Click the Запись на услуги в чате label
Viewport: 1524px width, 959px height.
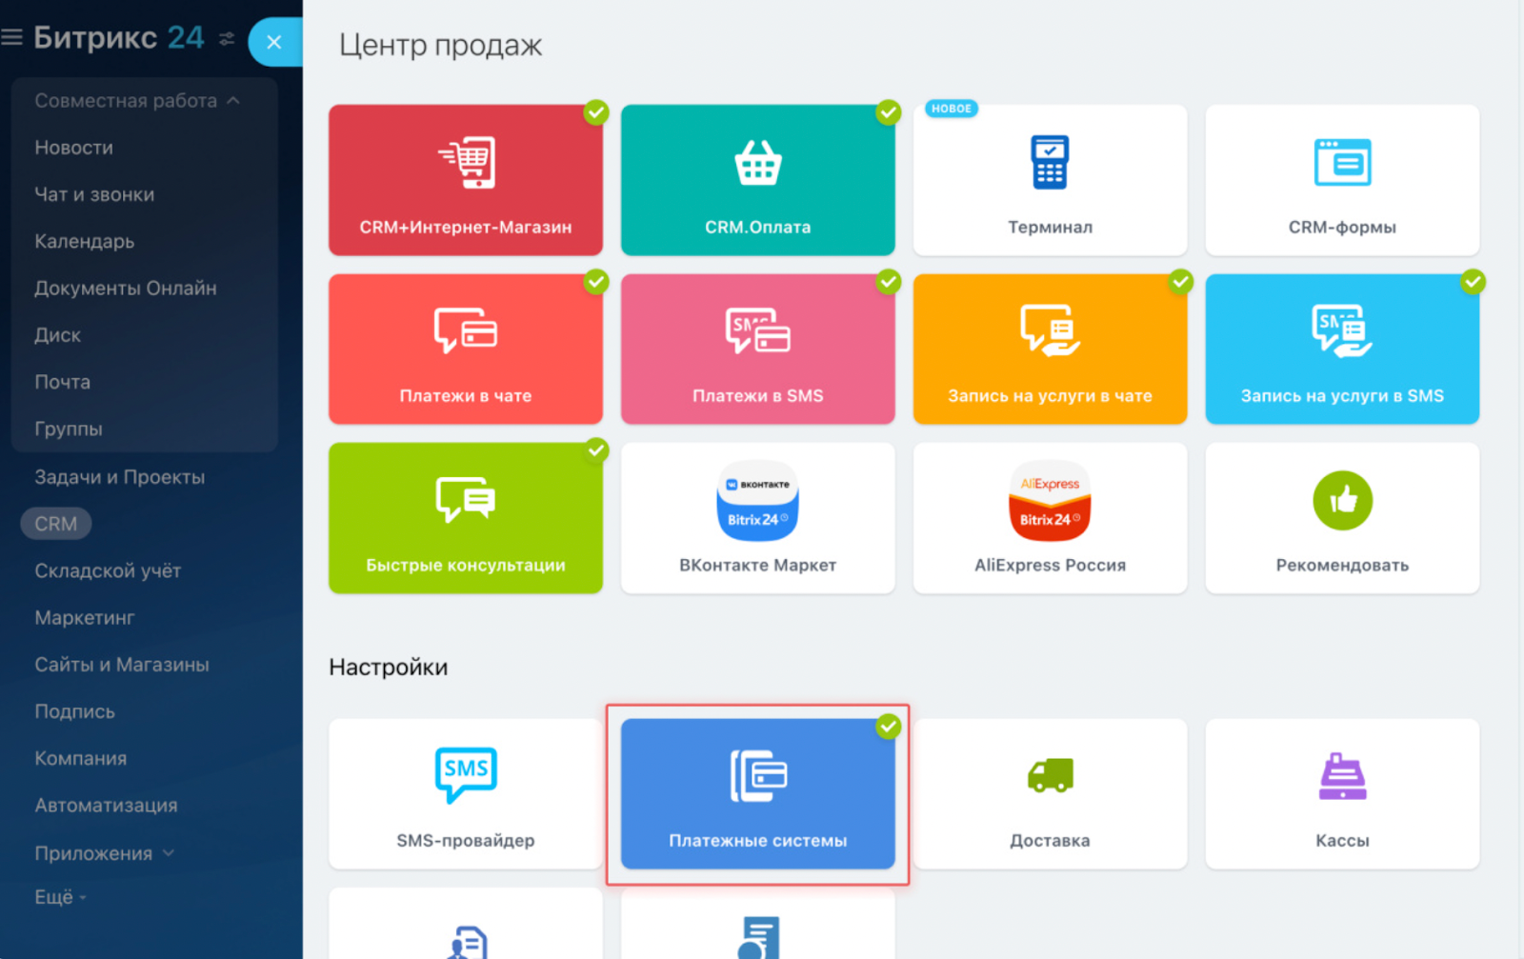(x=1050, y=395)
